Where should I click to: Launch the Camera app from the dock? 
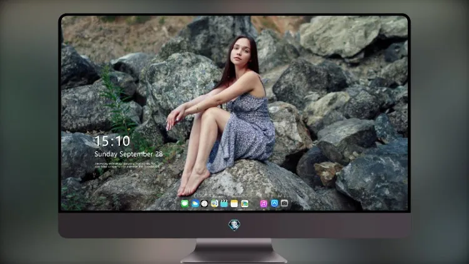pyautogui.click(x=285, y=203)
